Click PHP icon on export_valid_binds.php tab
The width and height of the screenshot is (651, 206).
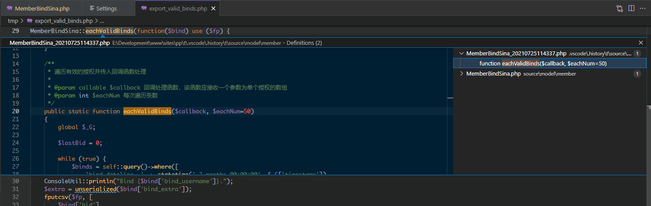pyautogui.click(x=144, y=8)
